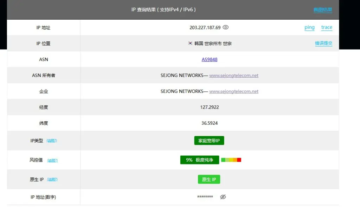Click the longitude value 127.2922
Screen dimensions: 360x207
[210, 107]
